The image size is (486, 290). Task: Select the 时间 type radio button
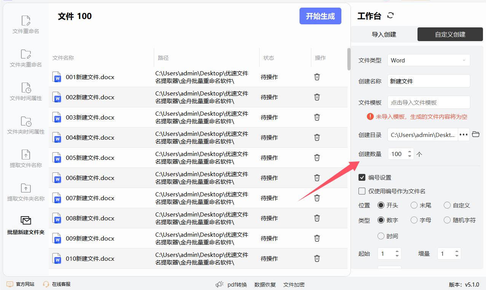click(x=381, y=236)
